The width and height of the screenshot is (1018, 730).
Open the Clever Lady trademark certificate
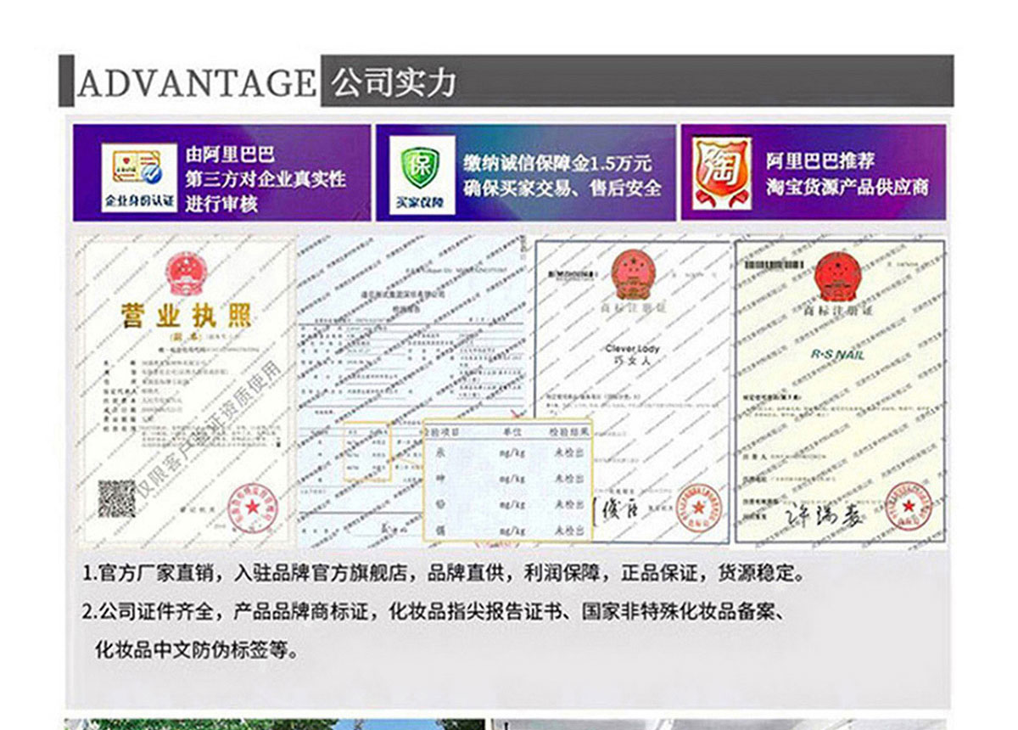point(632,391)
